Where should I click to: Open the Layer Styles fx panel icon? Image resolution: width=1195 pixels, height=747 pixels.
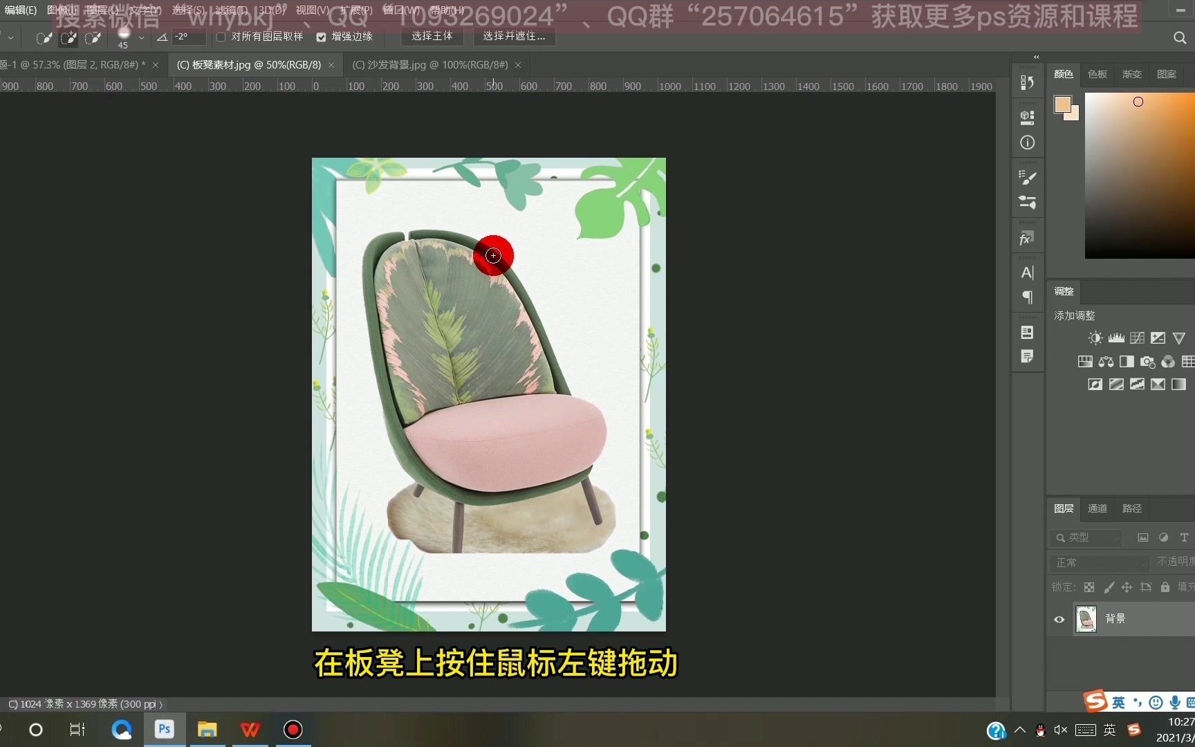tap(1026, 237)
